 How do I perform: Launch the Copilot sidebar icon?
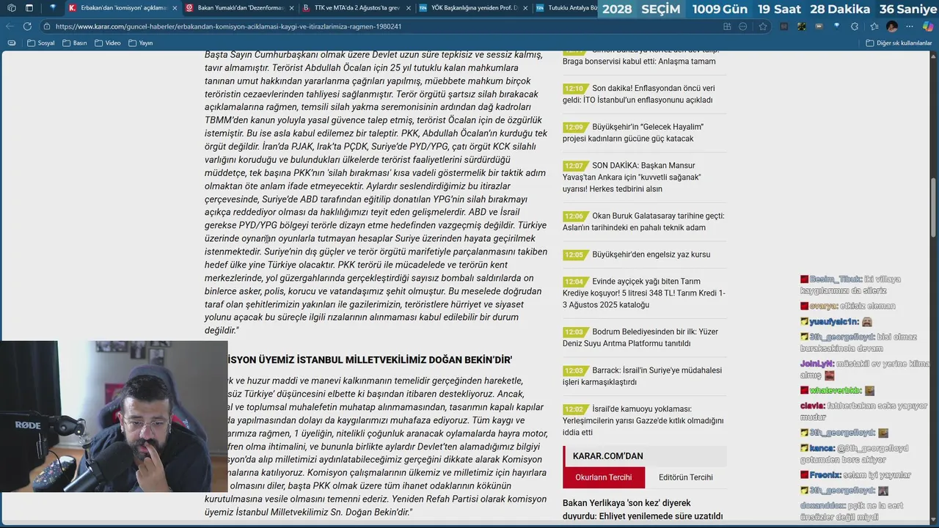pos(927,26)
